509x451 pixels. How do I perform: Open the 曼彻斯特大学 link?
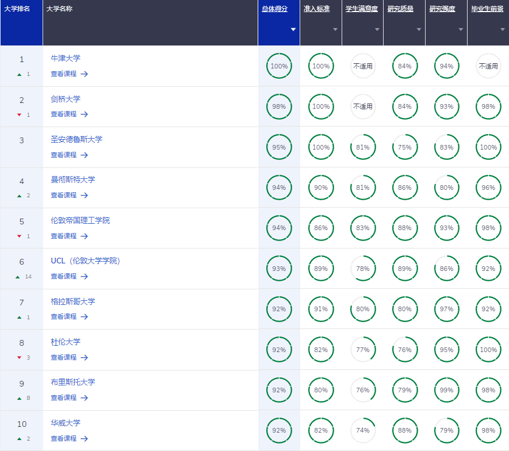pyautogui.click(x=73, y=179)
